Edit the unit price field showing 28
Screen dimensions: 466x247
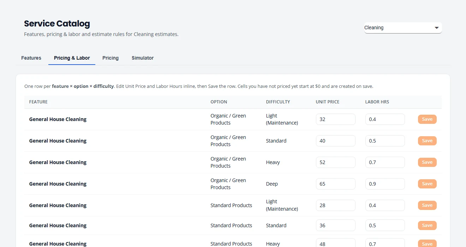(x=335, y=205)
